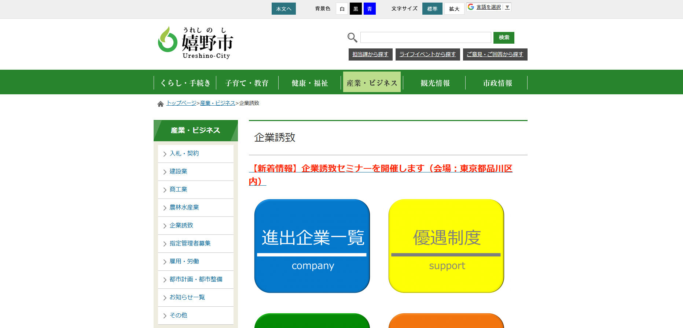
Task: Click the green 検索 search button
Action: 504,37
